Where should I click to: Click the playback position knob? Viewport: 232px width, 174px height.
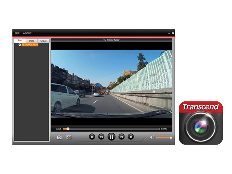68,129
